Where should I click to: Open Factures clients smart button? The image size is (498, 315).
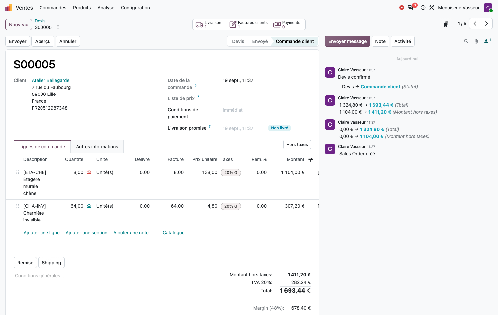249,25
